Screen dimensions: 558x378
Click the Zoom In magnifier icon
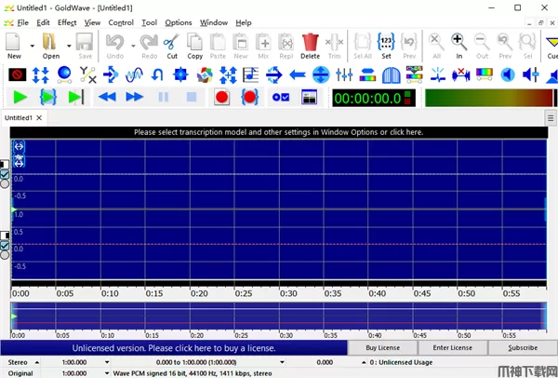pyautogui.click(x=458, y=42)
